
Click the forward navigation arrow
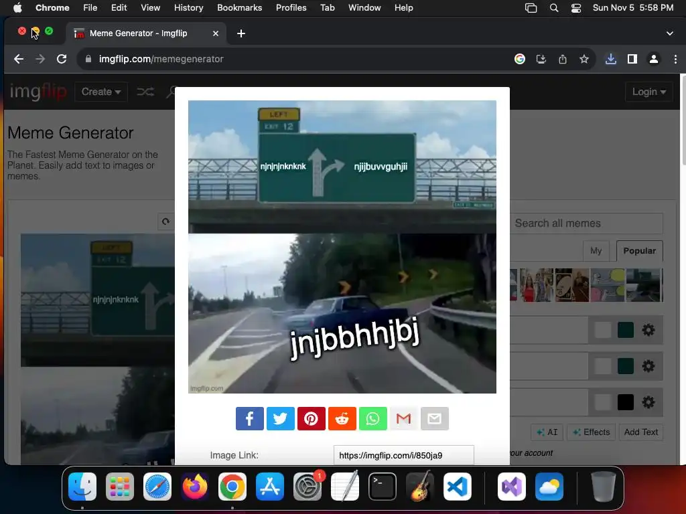click(x=40, y=59)
